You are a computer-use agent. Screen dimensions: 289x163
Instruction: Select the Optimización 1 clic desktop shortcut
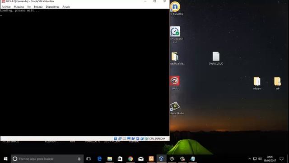coord(175,35)
